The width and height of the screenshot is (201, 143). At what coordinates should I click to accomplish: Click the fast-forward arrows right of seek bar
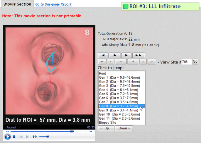90,131
